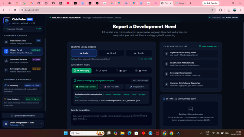This screenshot has height=137, width=244.
Task: Click the Federated Telemetry status pill
Action: 23,29
